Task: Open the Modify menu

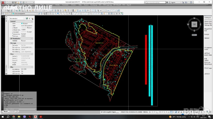Action: click(x=58, y=4)
